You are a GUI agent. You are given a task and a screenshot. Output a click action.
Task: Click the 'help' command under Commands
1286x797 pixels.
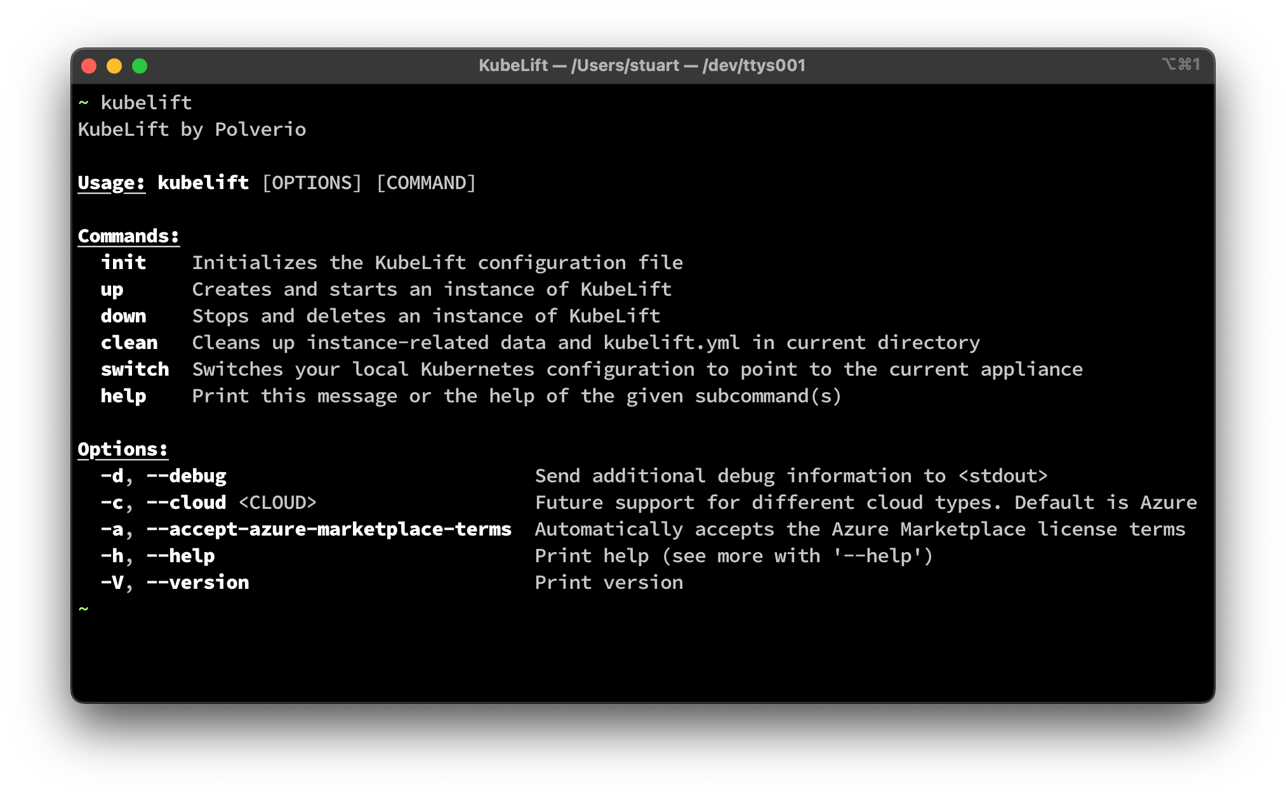pos(123,396)
